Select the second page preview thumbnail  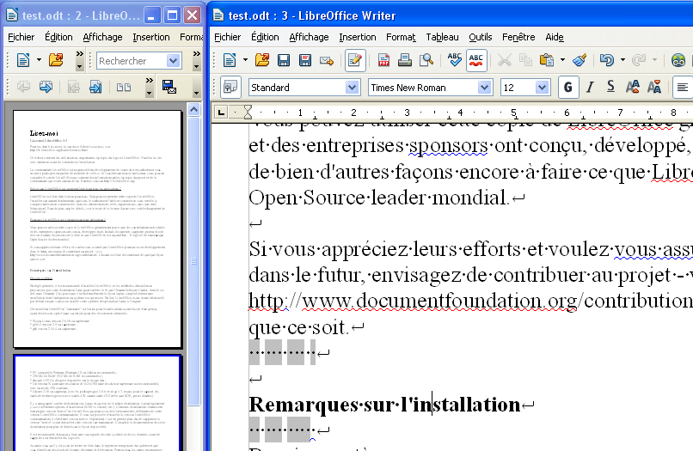click(97, 403)
